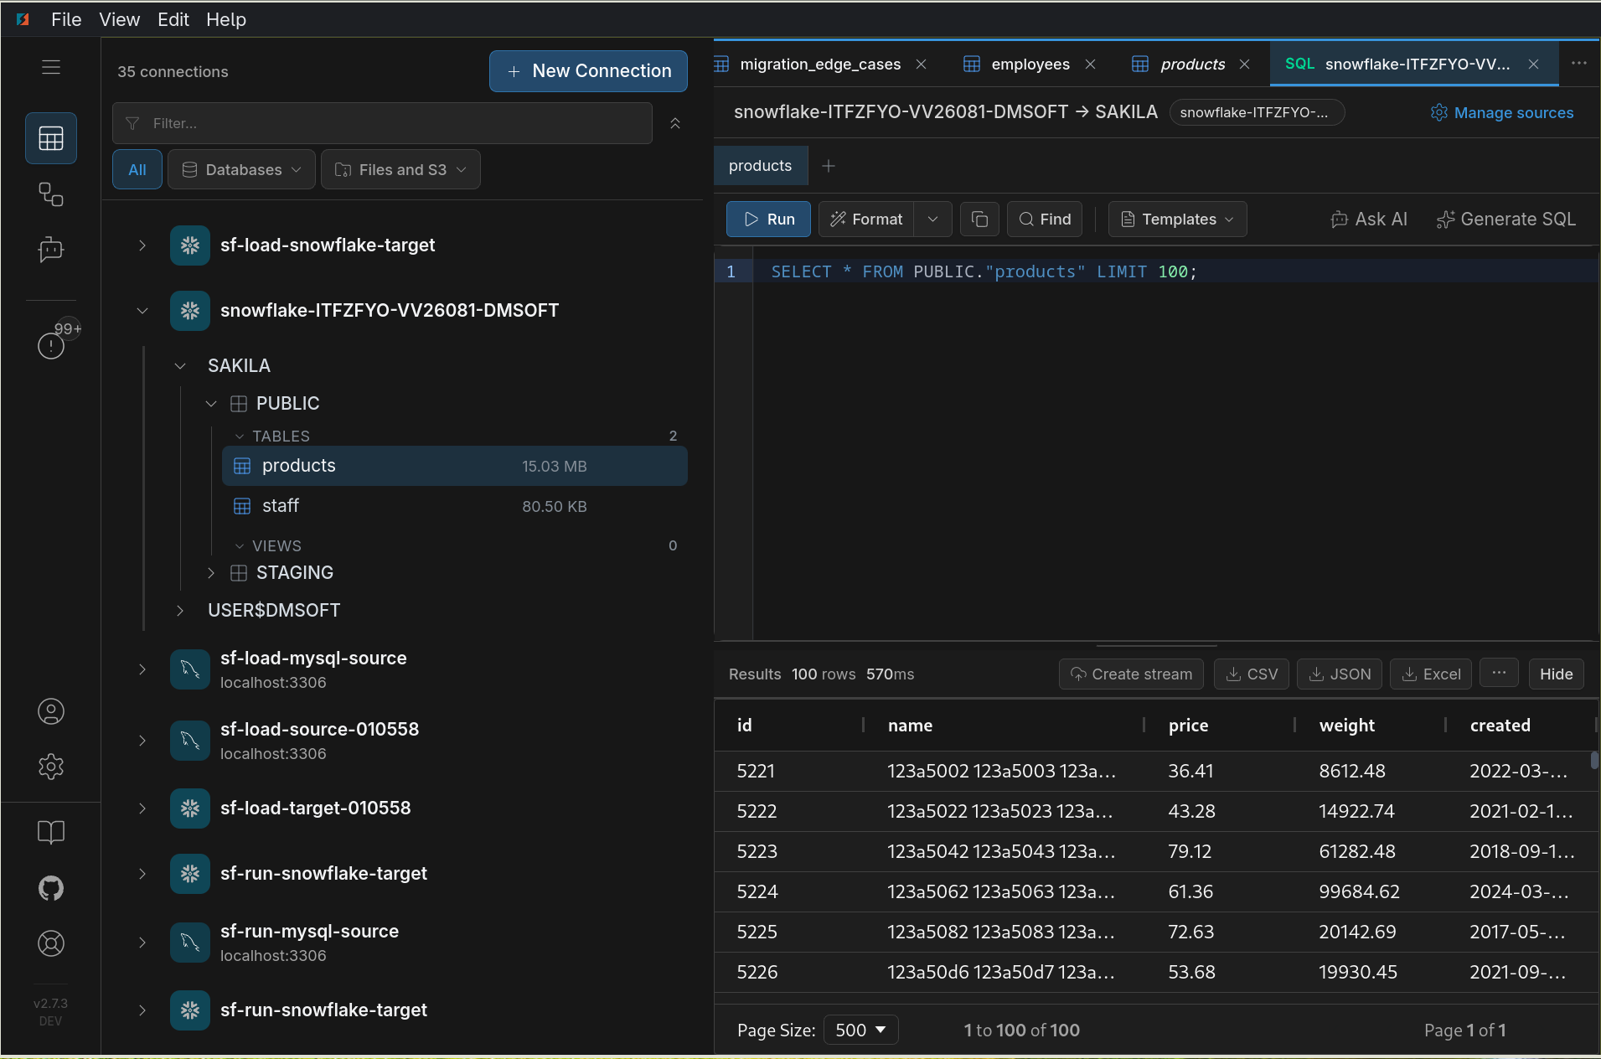1601x1059 pixels.
Task: Click the Generate SQL button
Action: [x=1505, y=220]
